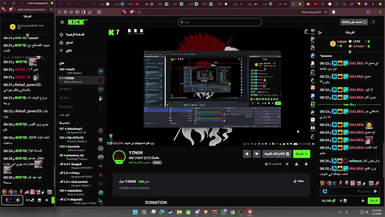Open the Browse sidebar link

(x=66, y=42)
